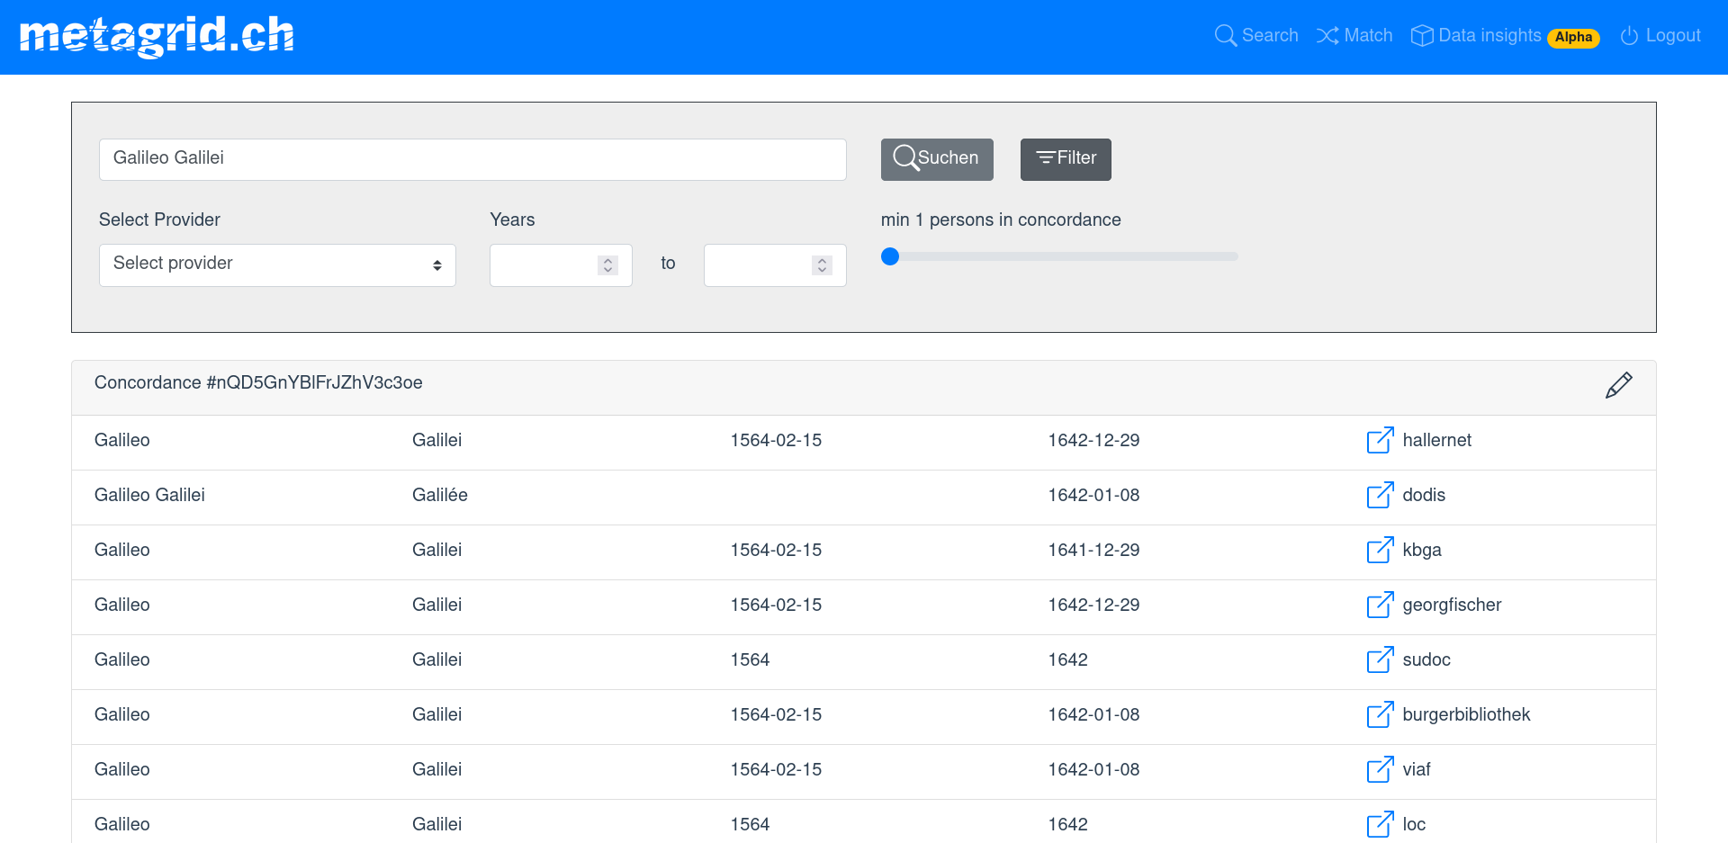The image size is (1728, 843).
Task: Click the stepper on the first Years field
Action: point(607,265)
